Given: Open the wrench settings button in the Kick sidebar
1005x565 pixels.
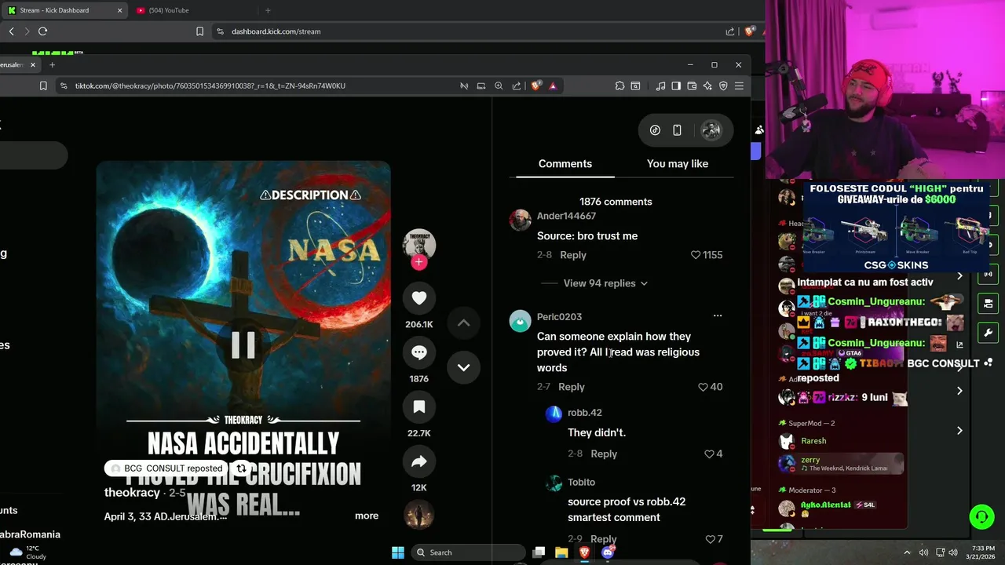Looking at the screenshot, I should pos(989,333).
